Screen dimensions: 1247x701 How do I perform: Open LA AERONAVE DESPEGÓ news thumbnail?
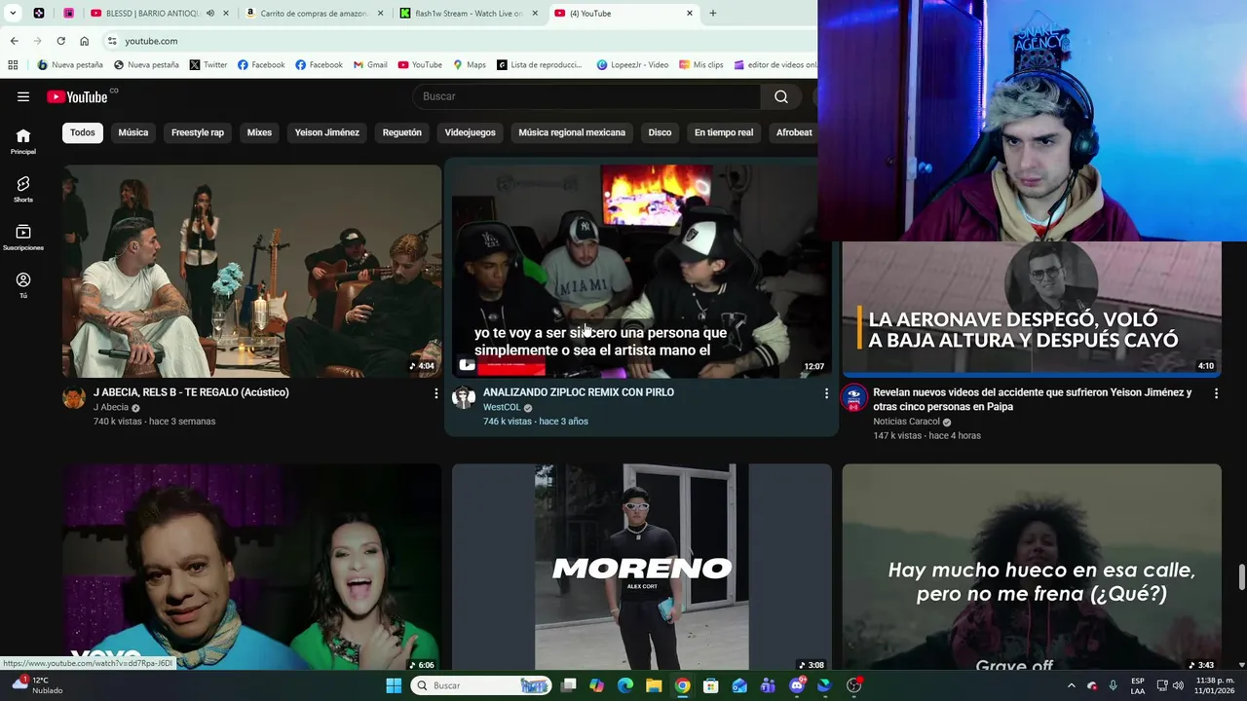pyautogui.click(x=1032, y=309)
